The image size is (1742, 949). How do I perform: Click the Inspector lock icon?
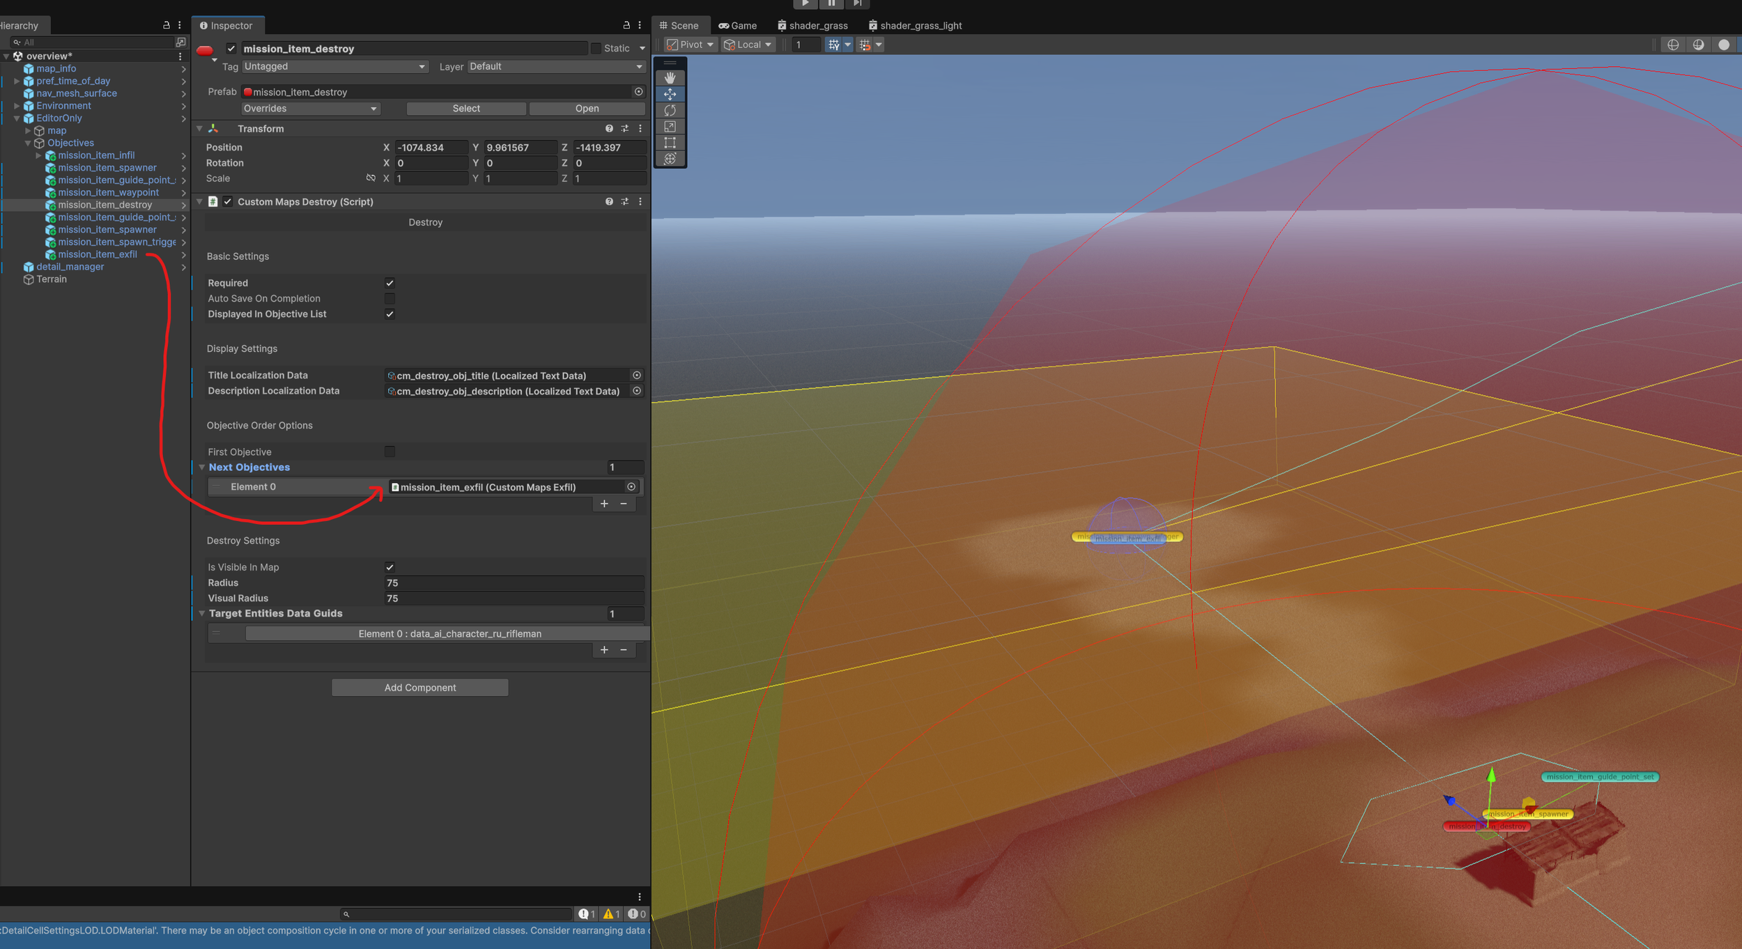click(626, 25)
